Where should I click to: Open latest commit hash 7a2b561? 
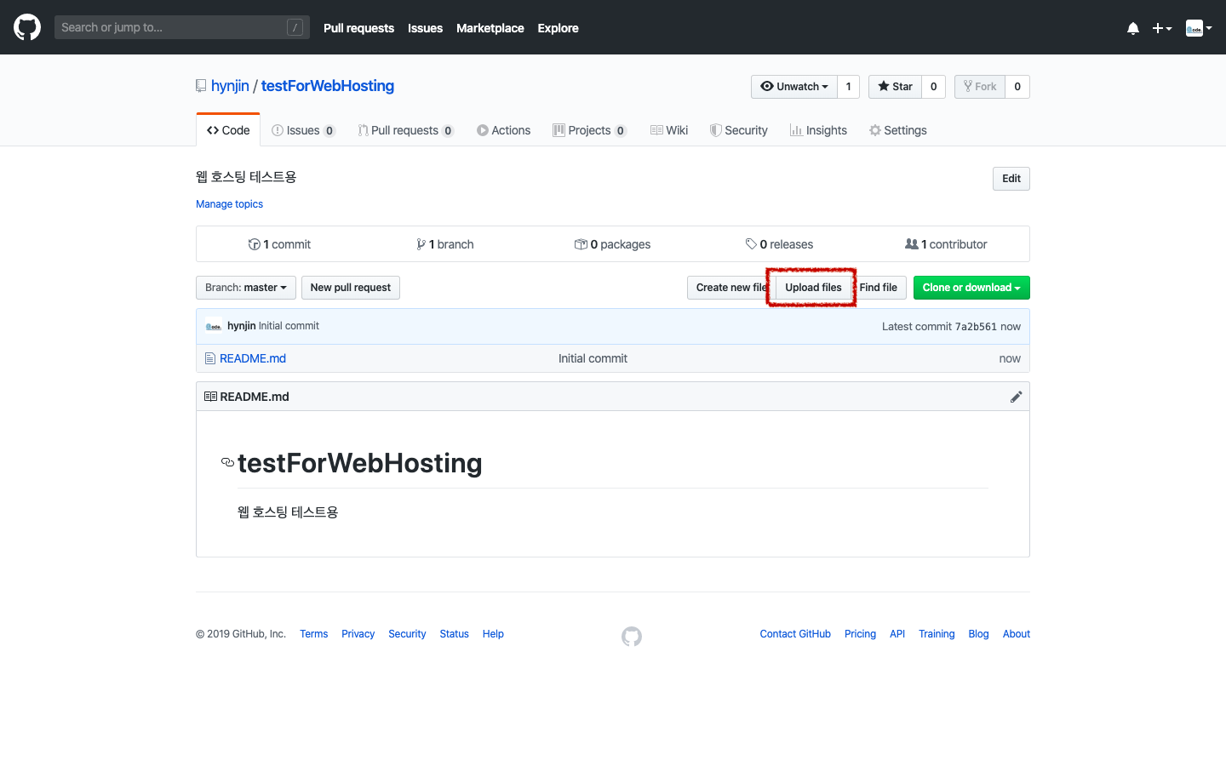click(976, 327)
